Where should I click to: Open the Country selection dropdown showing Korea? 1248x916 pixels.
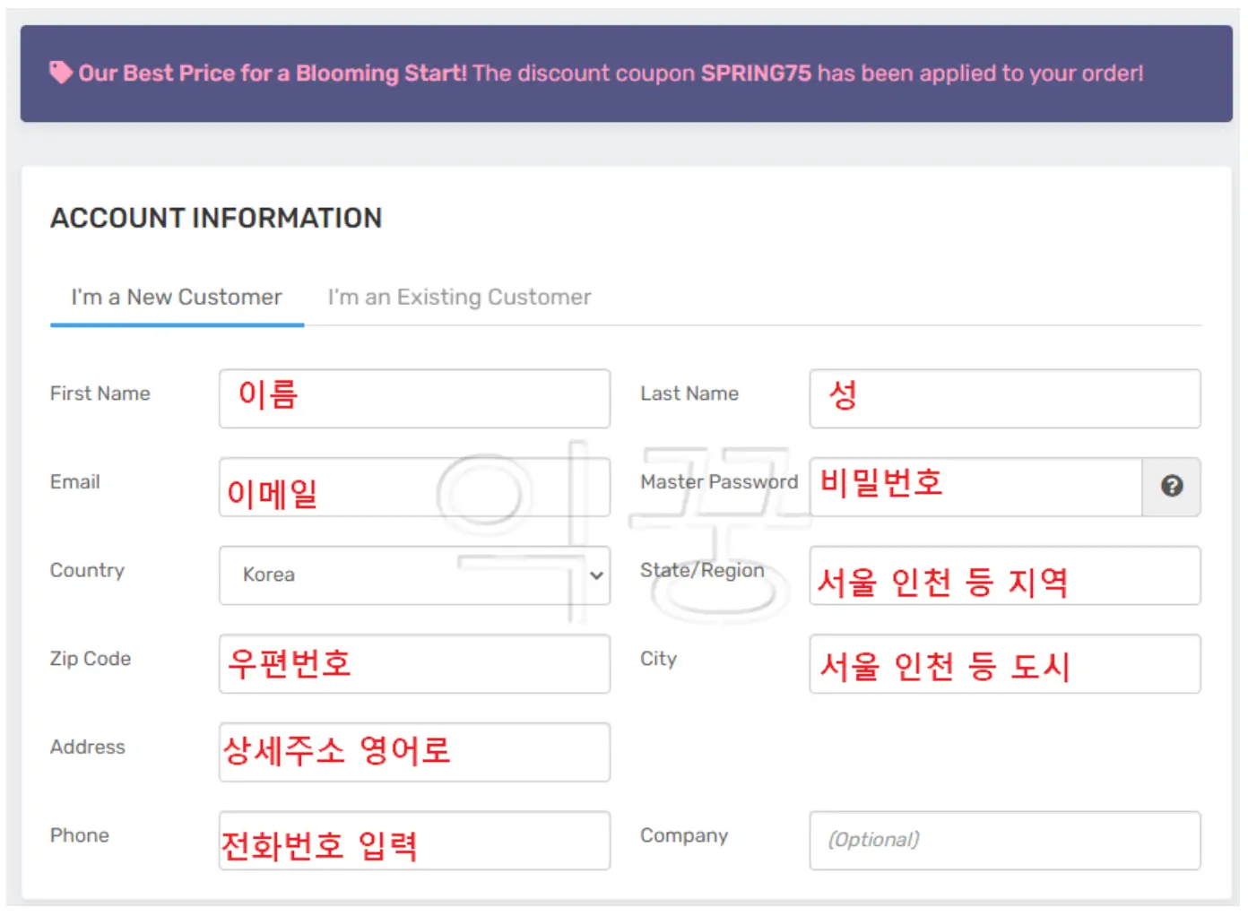click(x=414, y=576)
